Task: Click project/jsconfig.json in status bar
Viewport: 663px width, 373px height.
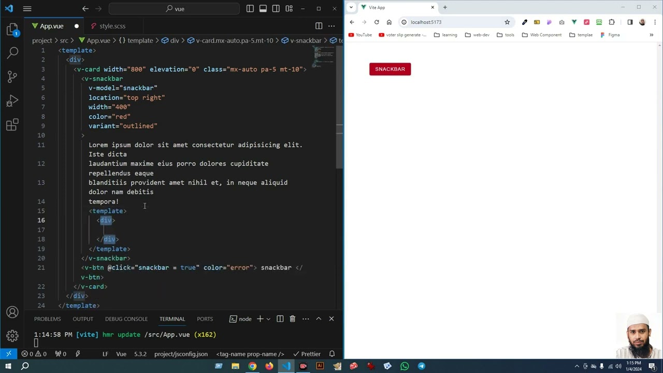Action: click(181, 354)
